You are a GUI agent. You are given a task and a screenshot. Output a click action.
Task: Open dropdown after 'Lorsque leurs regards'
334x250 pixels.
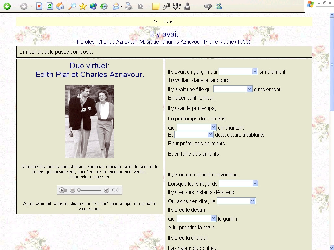(238, 183)
